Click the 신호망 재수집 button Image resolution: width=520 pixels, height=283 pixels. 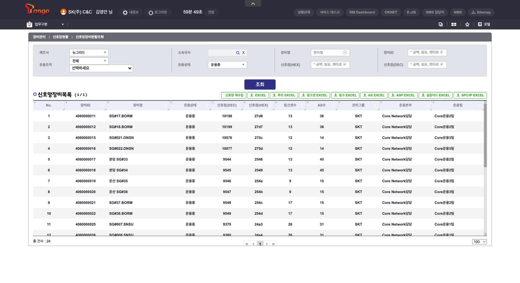click(234, 95)
